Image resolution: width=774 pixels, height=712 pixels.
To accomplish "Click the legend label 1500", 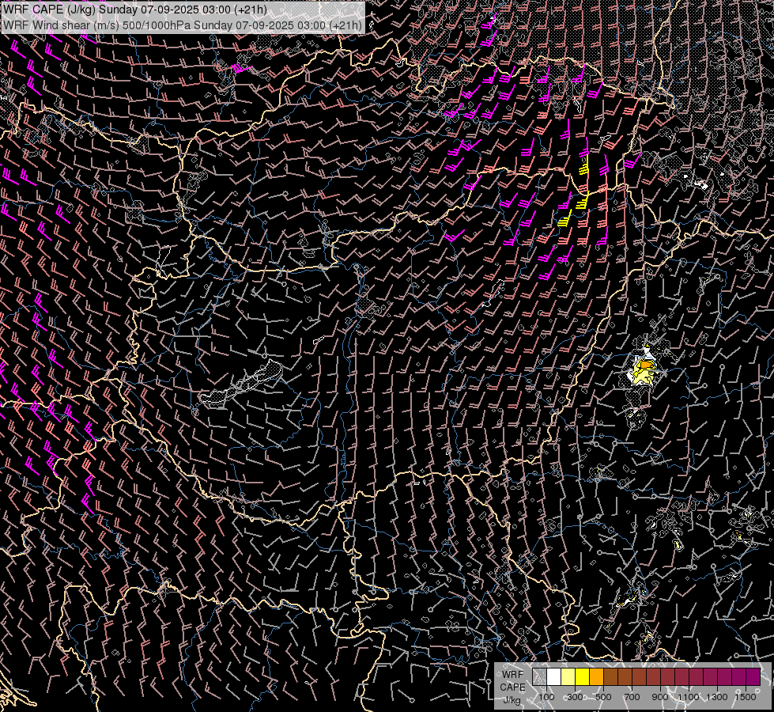I will coord(746,697).
